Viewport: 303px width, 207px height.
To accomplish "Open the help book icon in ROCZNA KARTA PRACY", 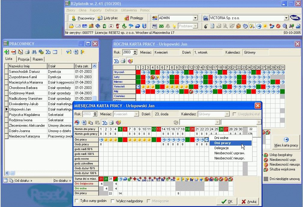I will (130, 61).
